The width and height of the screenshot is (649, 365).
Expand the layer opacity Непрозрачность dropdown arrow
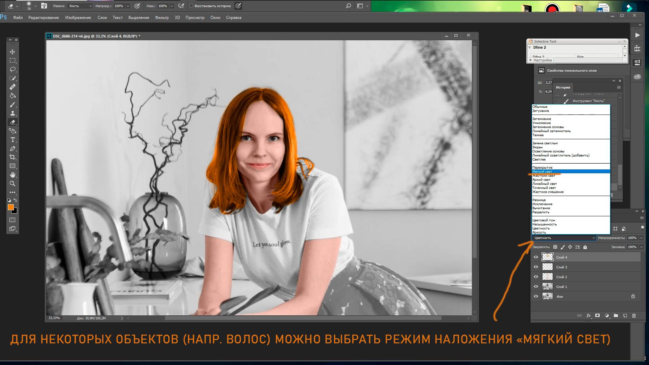click(x=641, y=238)
